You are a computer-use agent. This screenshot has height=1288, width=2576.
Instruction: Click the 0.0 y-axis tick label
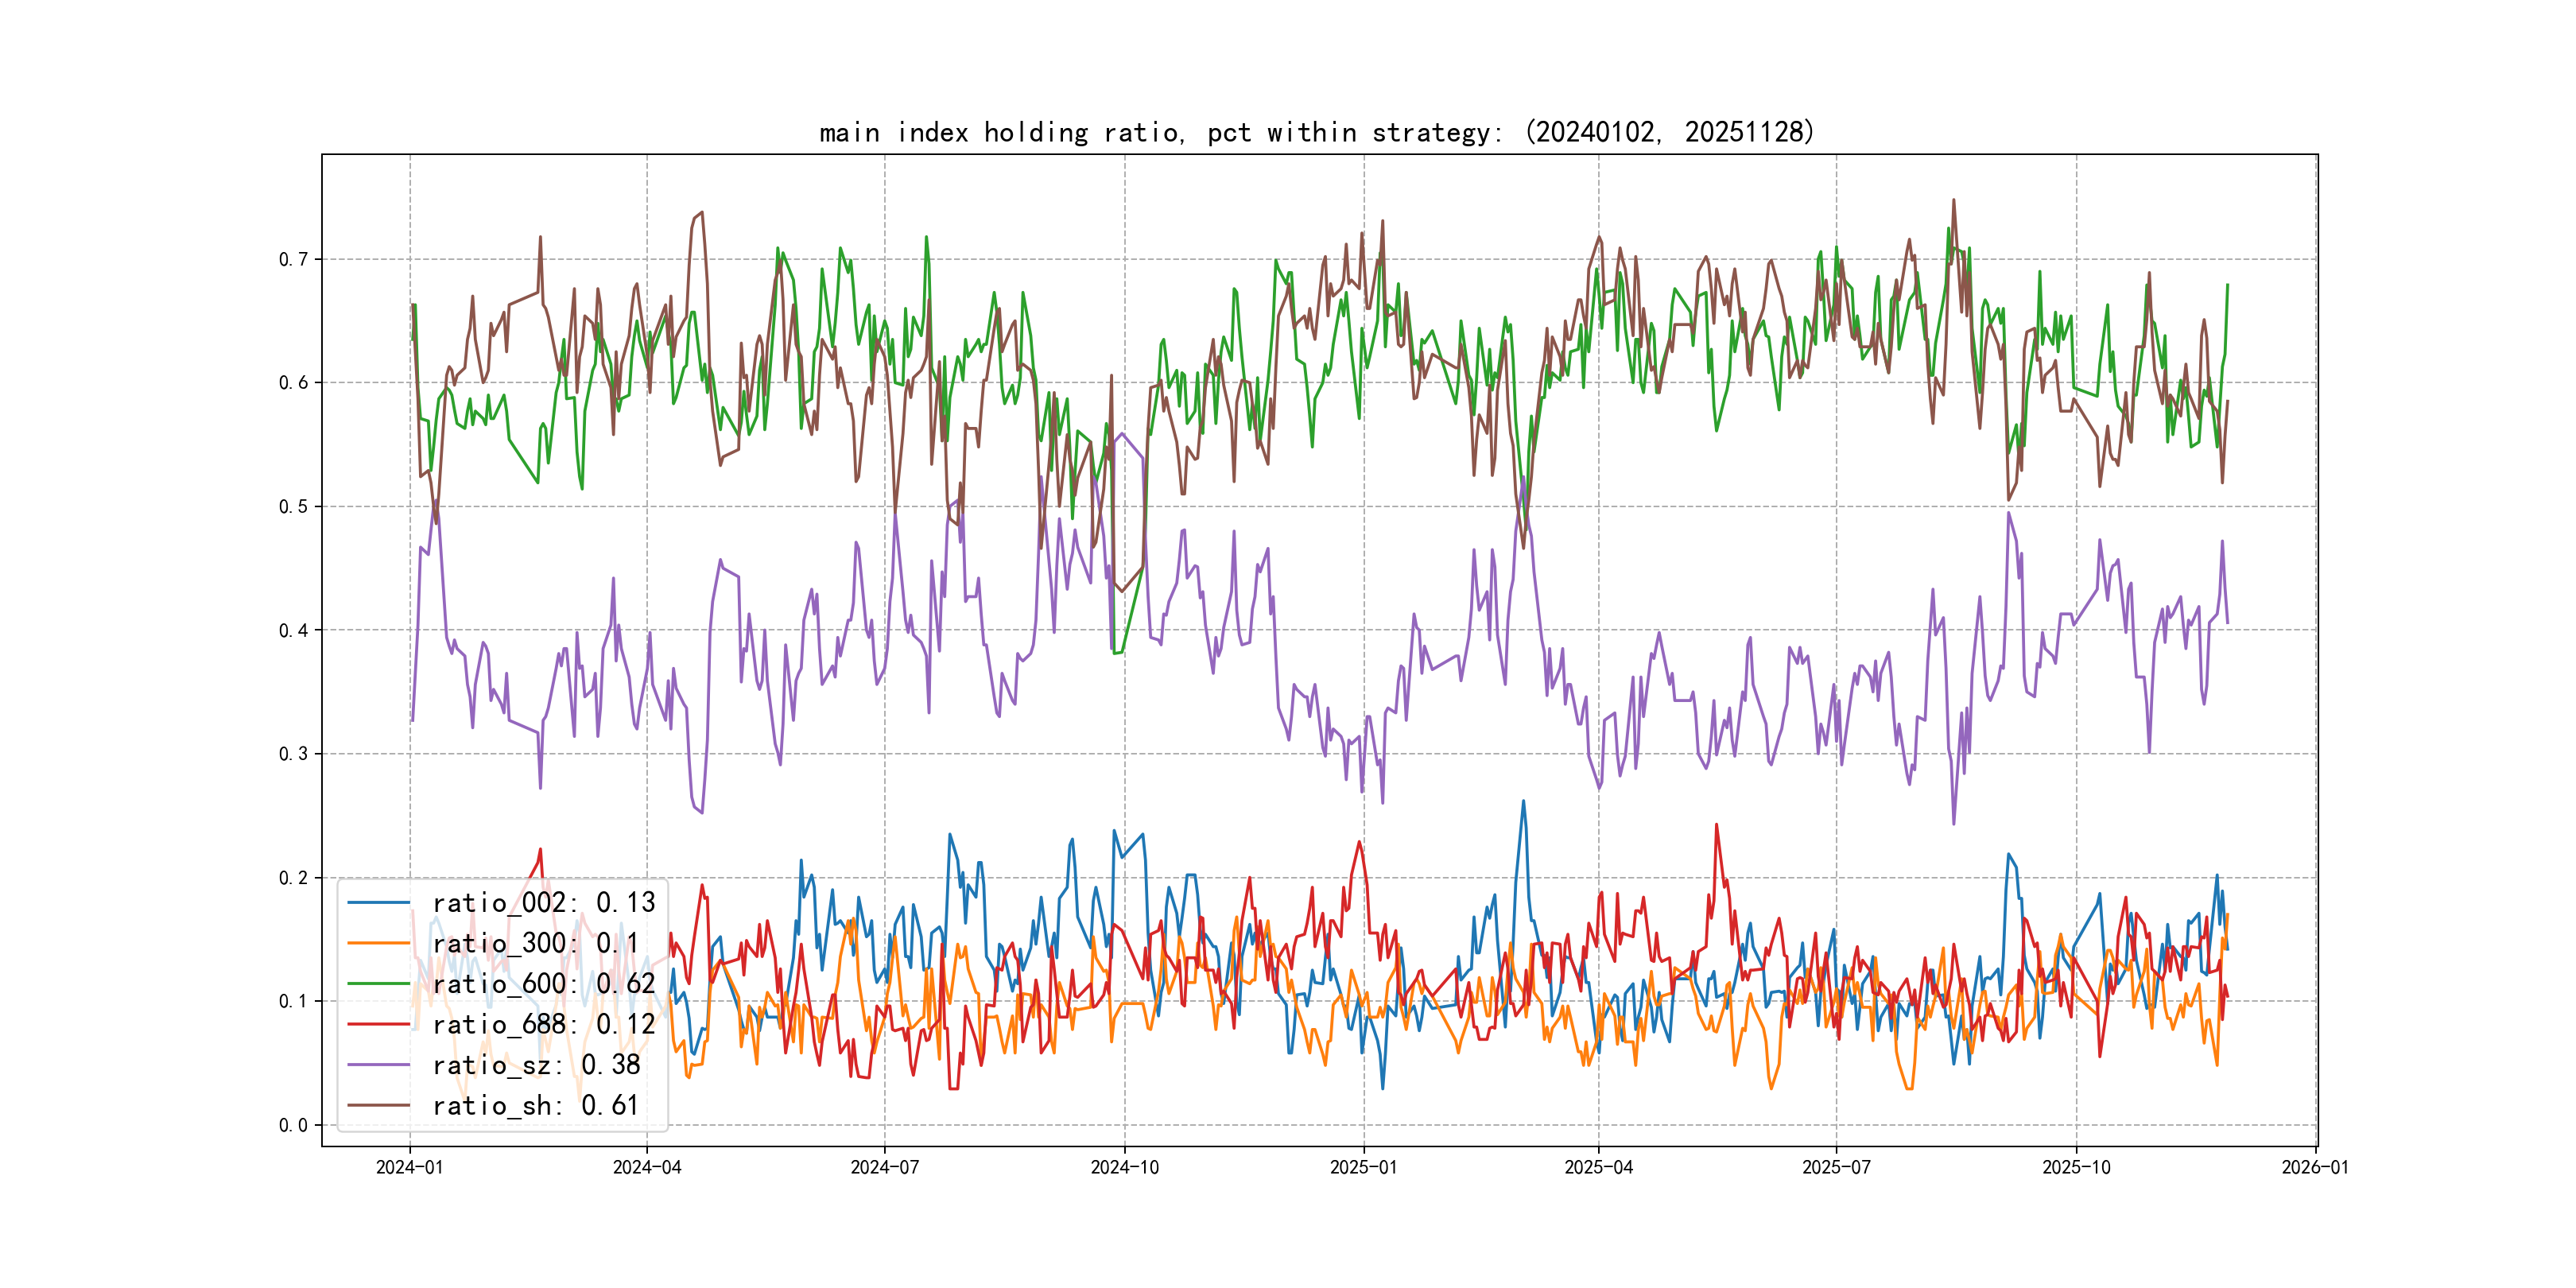tap(293, 1126)
